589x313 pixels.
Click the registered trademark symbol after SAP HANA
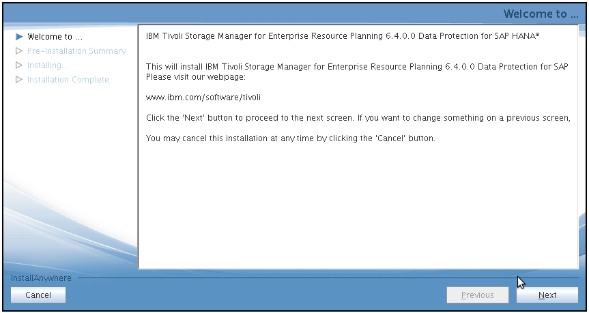tap(538, 34)
